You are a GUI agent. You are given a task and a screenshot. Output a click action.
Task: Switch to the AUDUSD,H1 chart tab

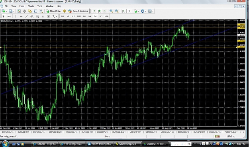pos(71,132)
